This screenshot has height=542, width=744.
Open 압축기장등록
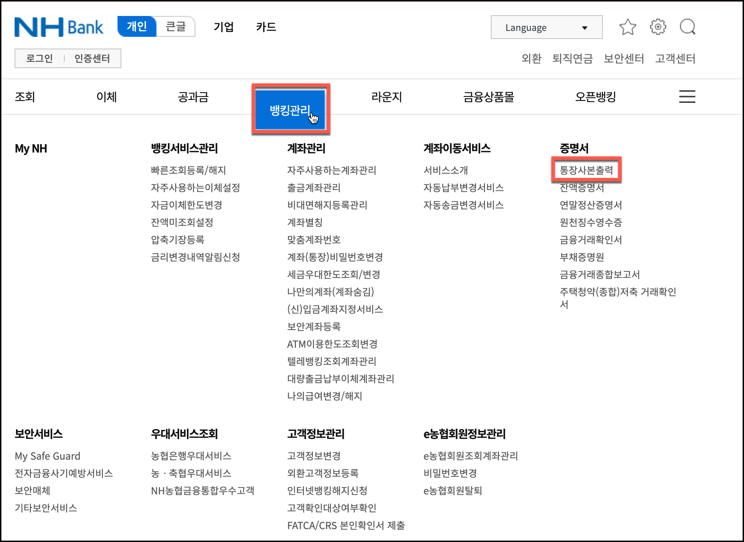177,240
